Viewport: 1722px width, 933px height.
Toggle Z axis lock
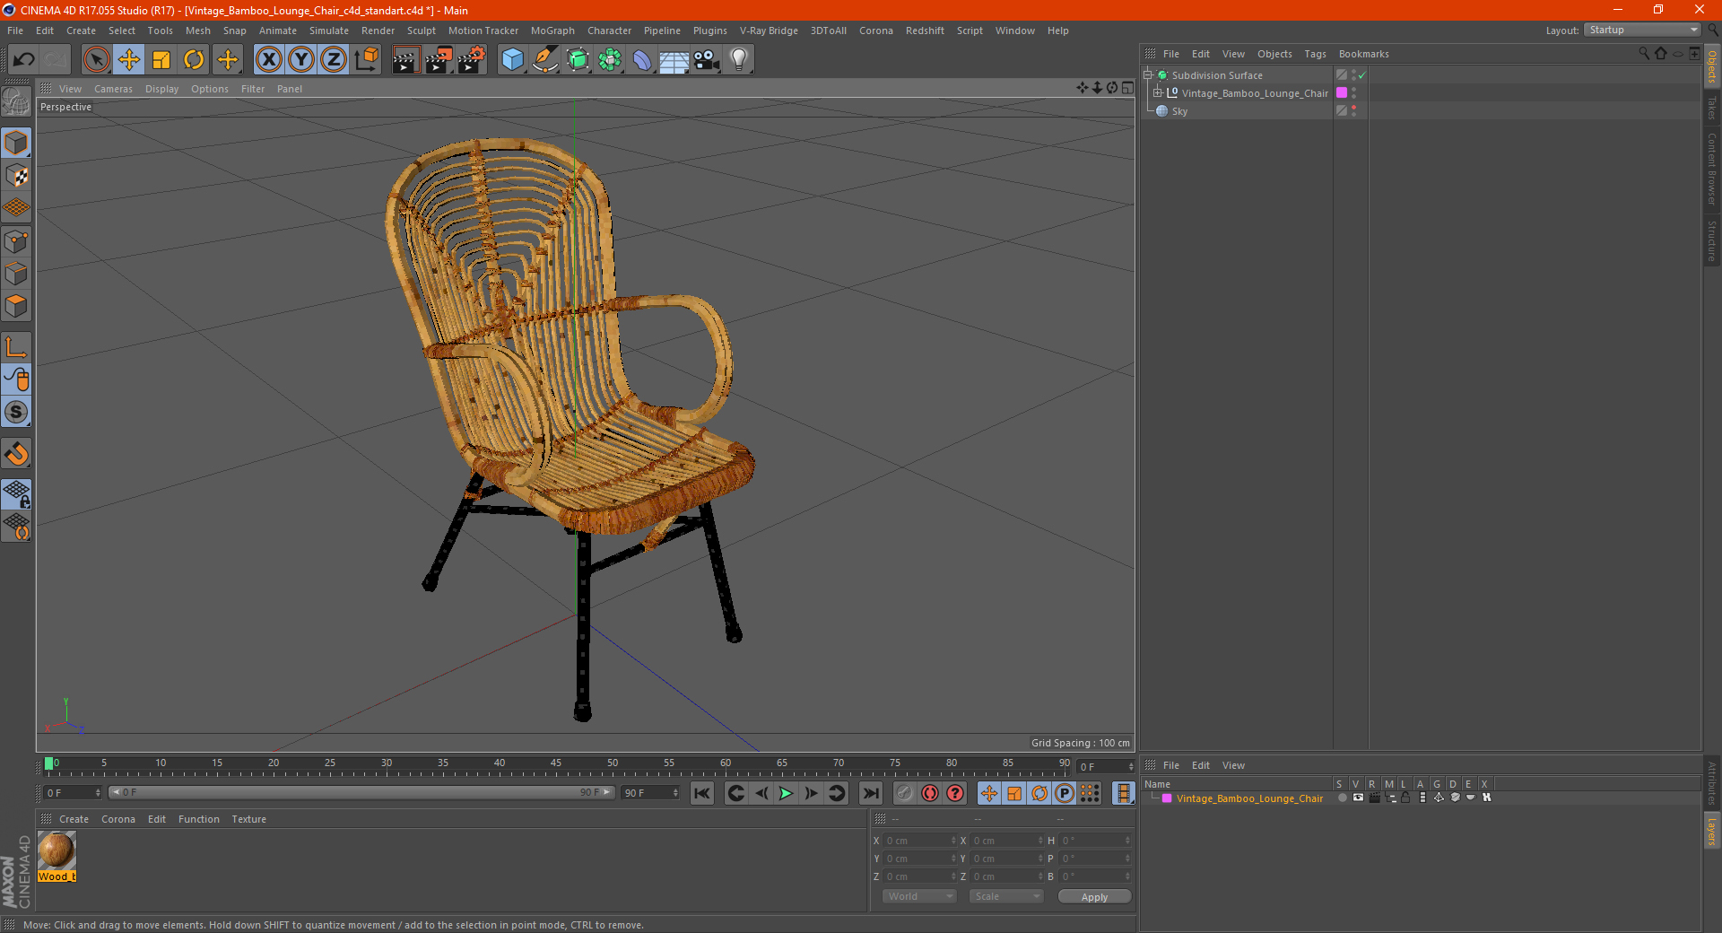[334, 60]
